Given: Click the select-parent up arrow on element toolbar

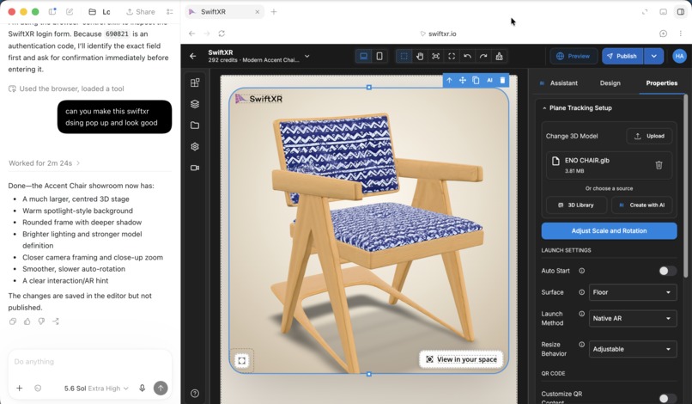Looking at the screenshot, I should pyautogui.click(x=449, y=80).
